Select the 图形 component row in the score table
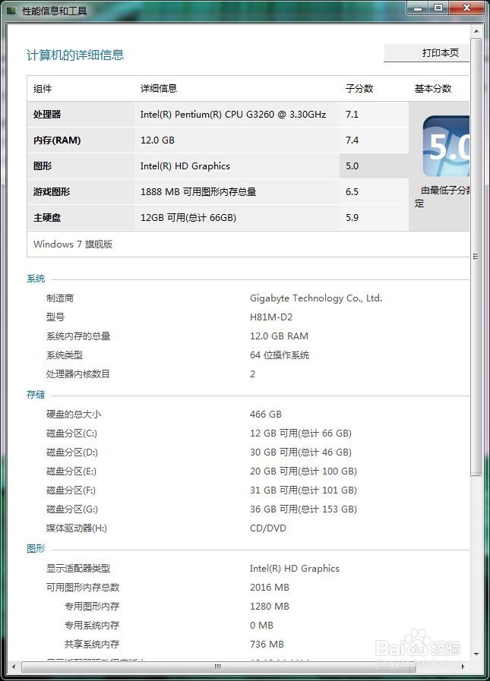 click(218, 166)
